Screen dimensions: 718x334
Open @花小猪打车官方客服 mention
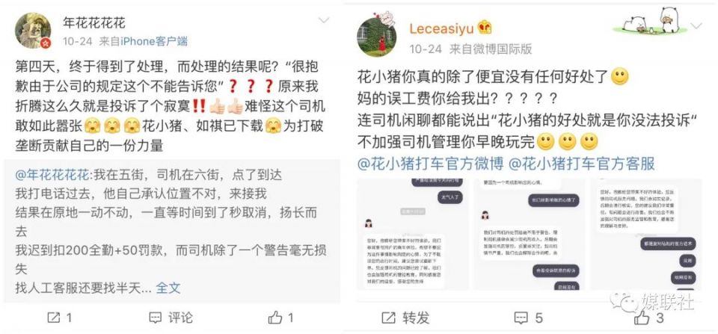[582, 164]
